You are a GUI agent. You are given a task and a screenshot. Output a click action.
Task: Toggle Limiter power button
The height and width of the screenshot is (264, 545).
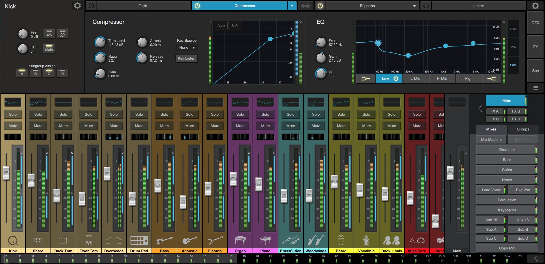[x=426, y=6]
